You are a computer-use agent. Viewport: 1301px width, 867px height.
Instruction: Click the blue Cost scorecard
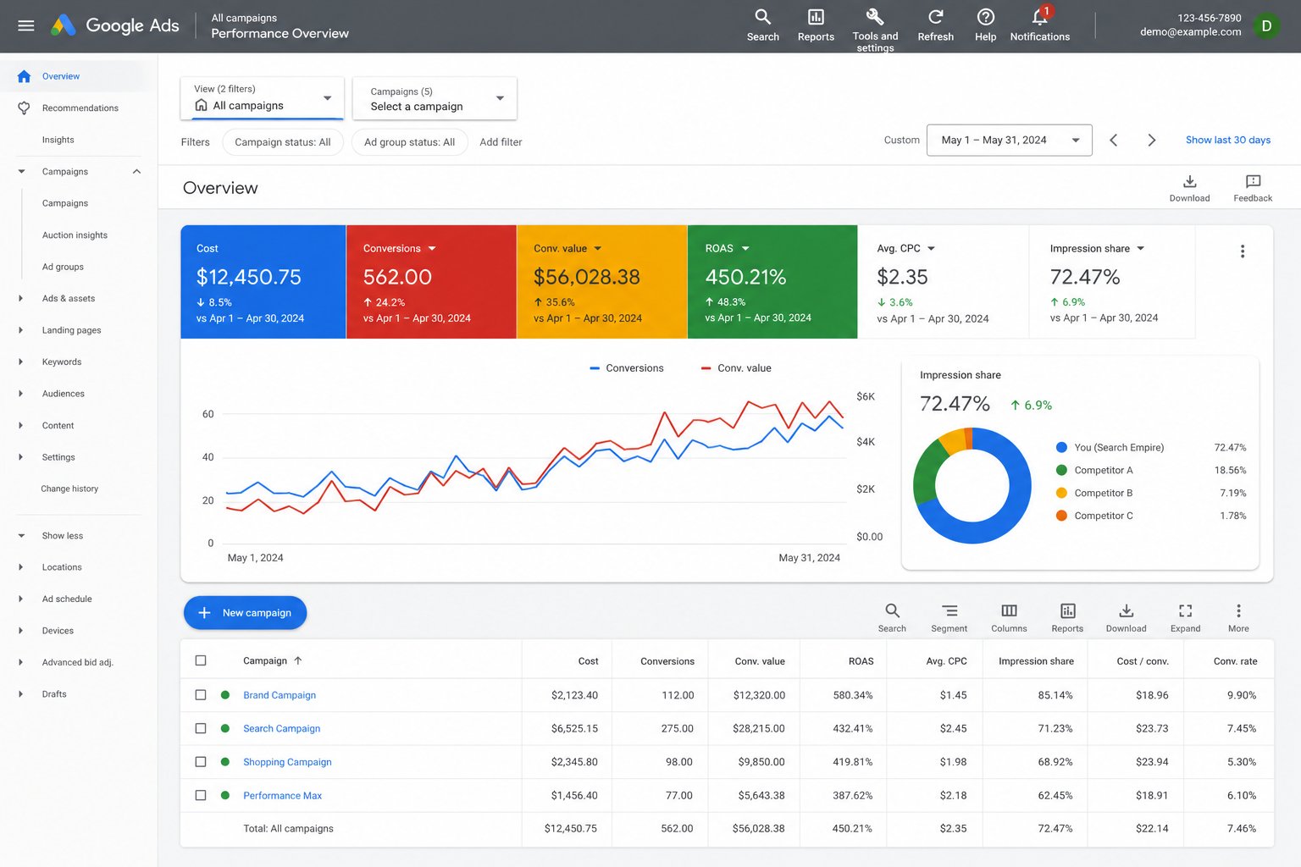click(263, 282)
